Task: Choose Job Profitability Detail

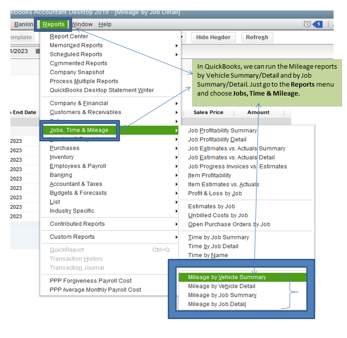Action: [x=246, y=139]
